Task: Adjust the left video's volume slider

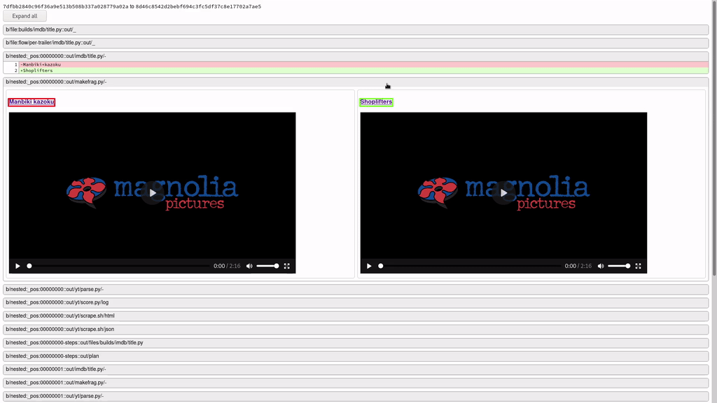Action: click(267, 266)
